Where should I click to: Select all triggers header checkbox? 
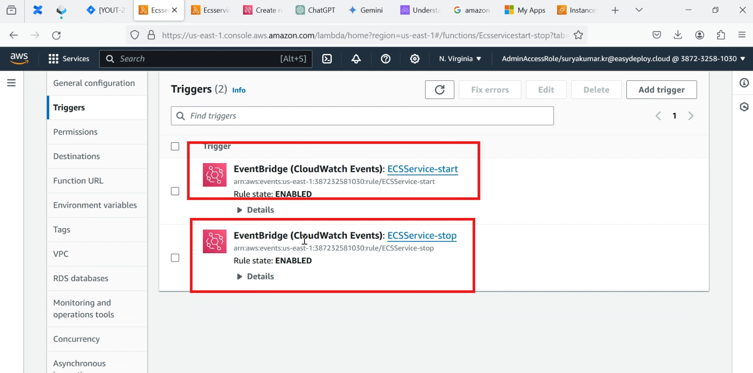coord(175,146)
